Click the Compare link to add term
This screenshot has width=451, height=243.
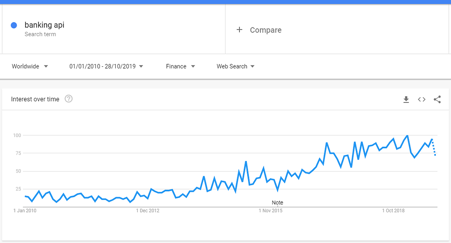point(266,30)
